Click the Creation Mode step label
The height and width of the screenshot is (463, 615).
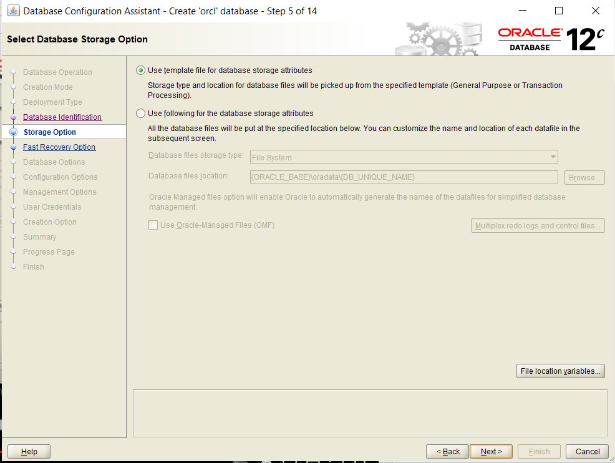pos(48,87)
